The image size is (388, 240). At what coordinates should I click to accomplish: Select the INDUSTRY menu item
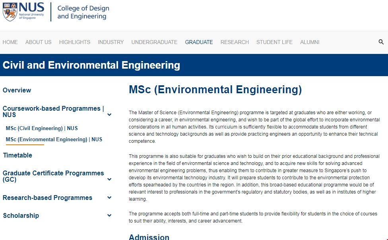pos(111,42)
